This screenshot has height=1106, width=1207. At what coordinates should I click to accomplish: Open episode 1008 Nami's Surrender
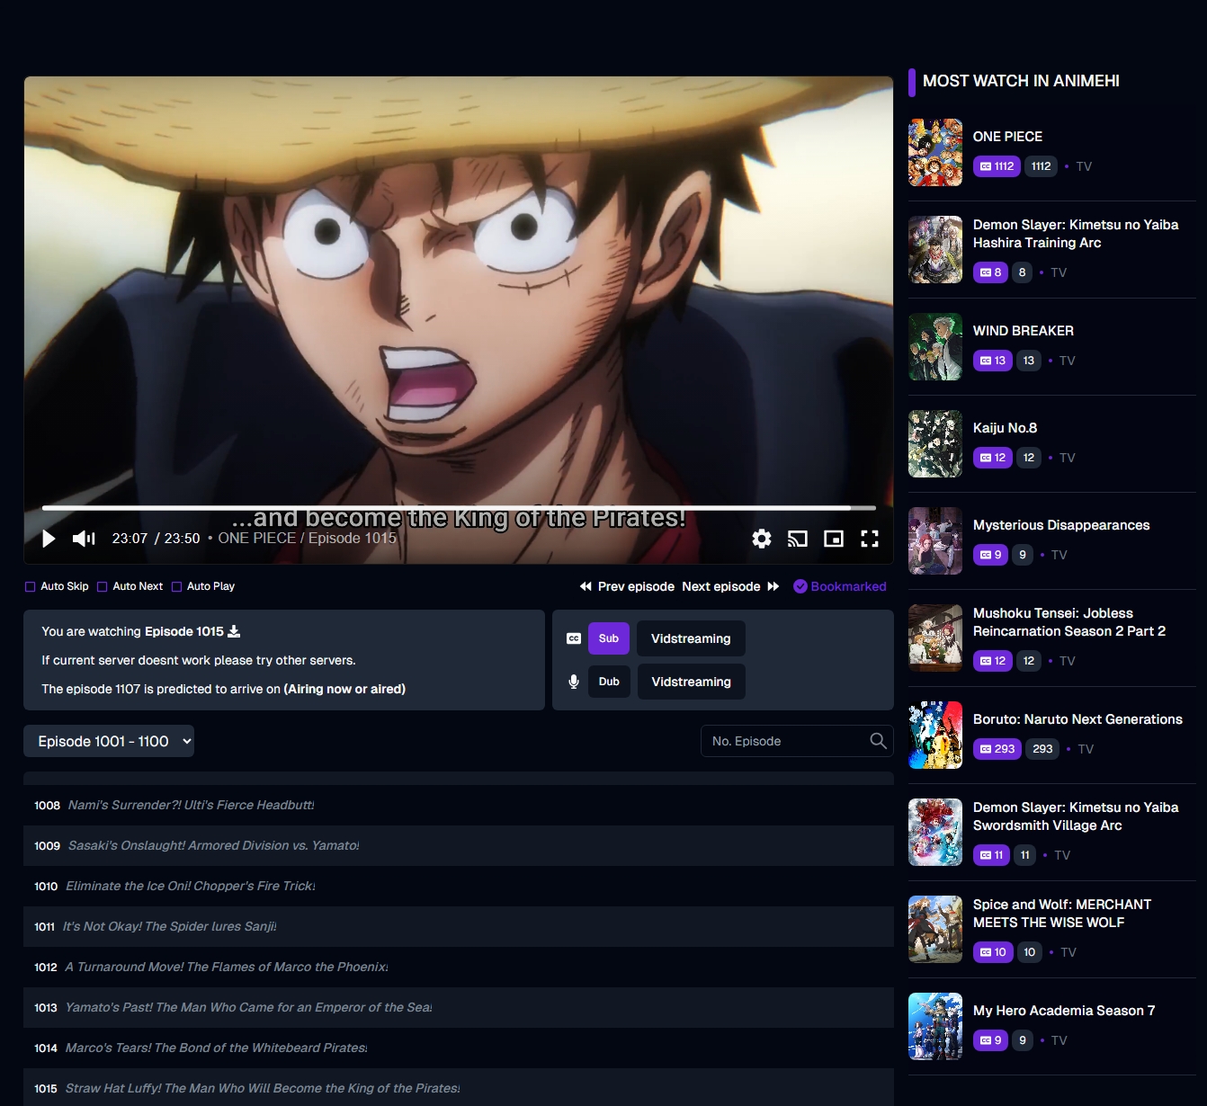[x=459, y=805]
